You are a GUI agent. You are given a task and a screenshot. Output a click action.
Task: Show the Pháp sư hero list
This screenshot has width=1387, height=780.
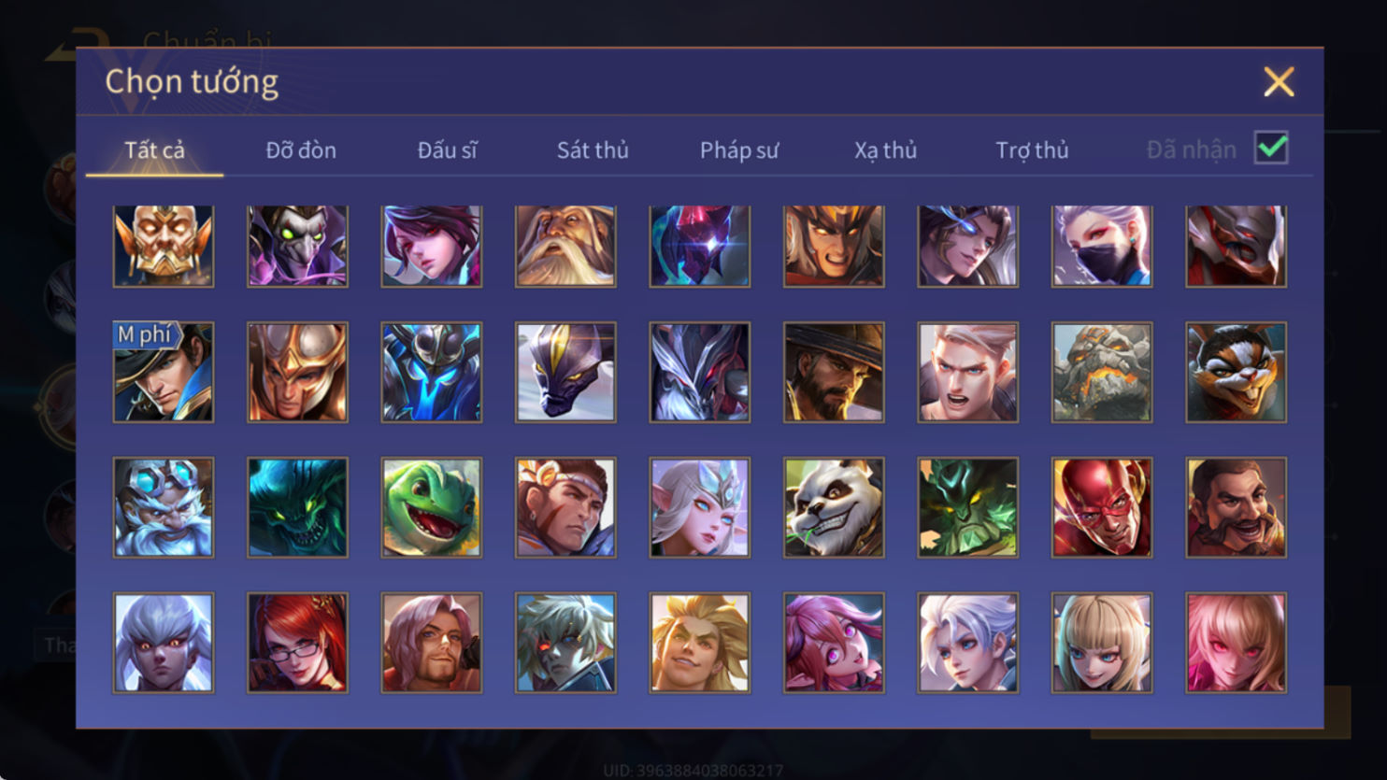(x=739, y=149)
